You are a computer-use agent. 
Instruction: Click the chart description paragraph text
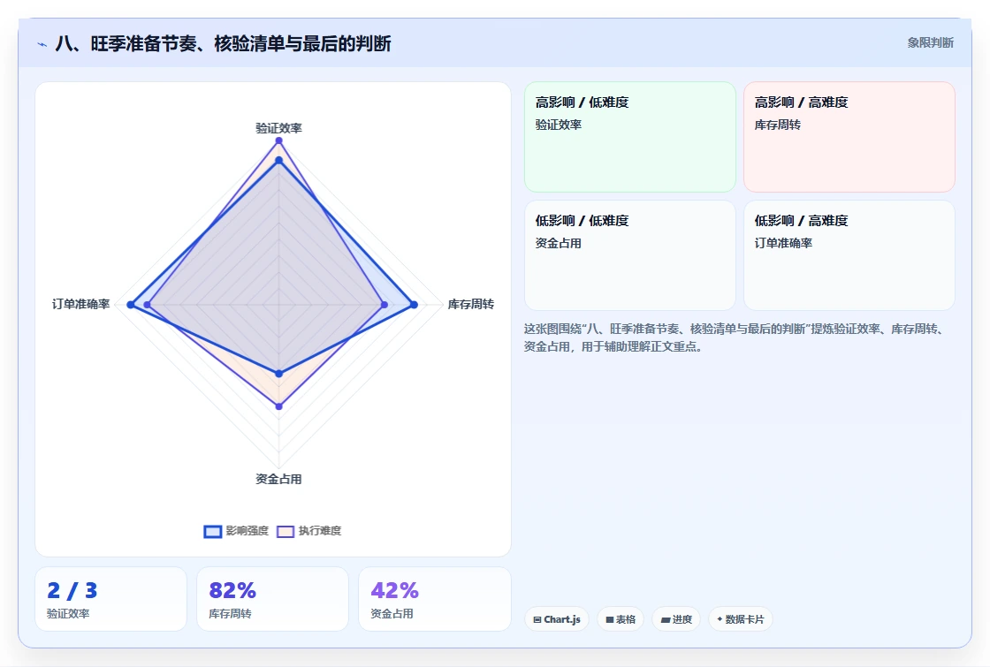pyautogui.click(x=734, y=337)
